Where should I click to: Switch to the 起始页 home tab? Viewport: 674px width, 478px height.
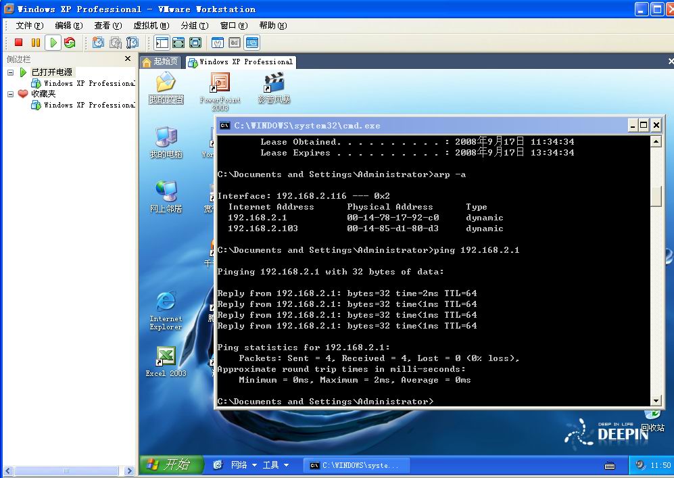click(160, 62)
